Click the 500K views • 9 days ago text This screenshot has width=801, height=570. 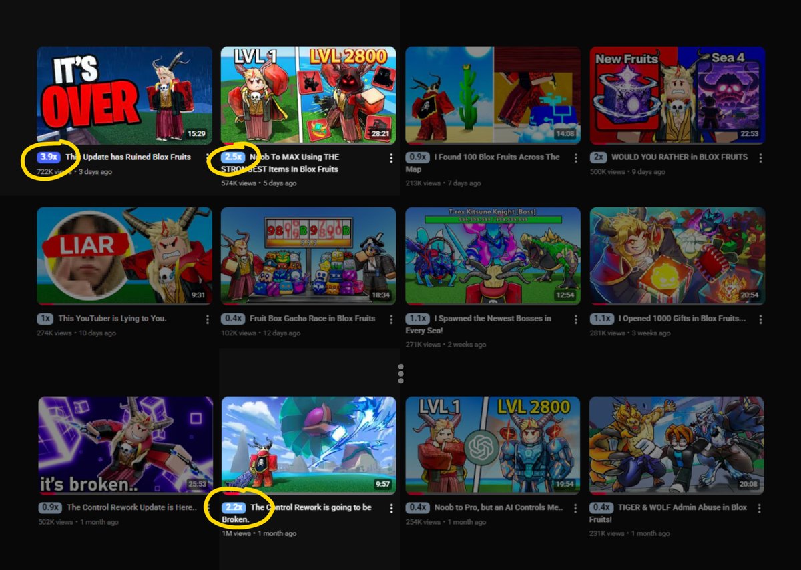pyautogui.click(x=627, y=172)
